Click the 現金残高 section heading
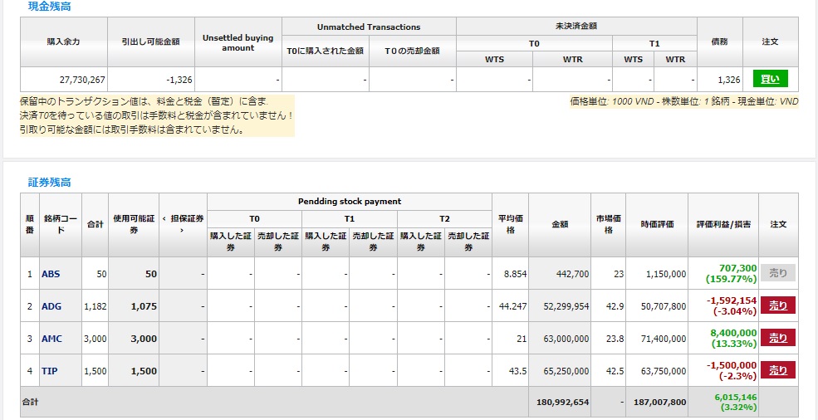This screenshot has width=818, height=420. [x=49, y=6]
